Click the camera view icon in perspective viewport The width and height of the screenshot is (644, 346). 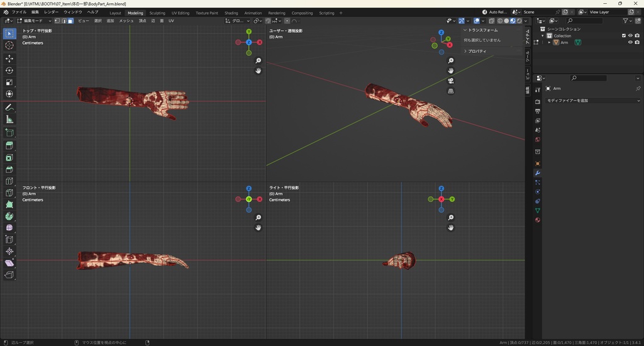(451, 81)
